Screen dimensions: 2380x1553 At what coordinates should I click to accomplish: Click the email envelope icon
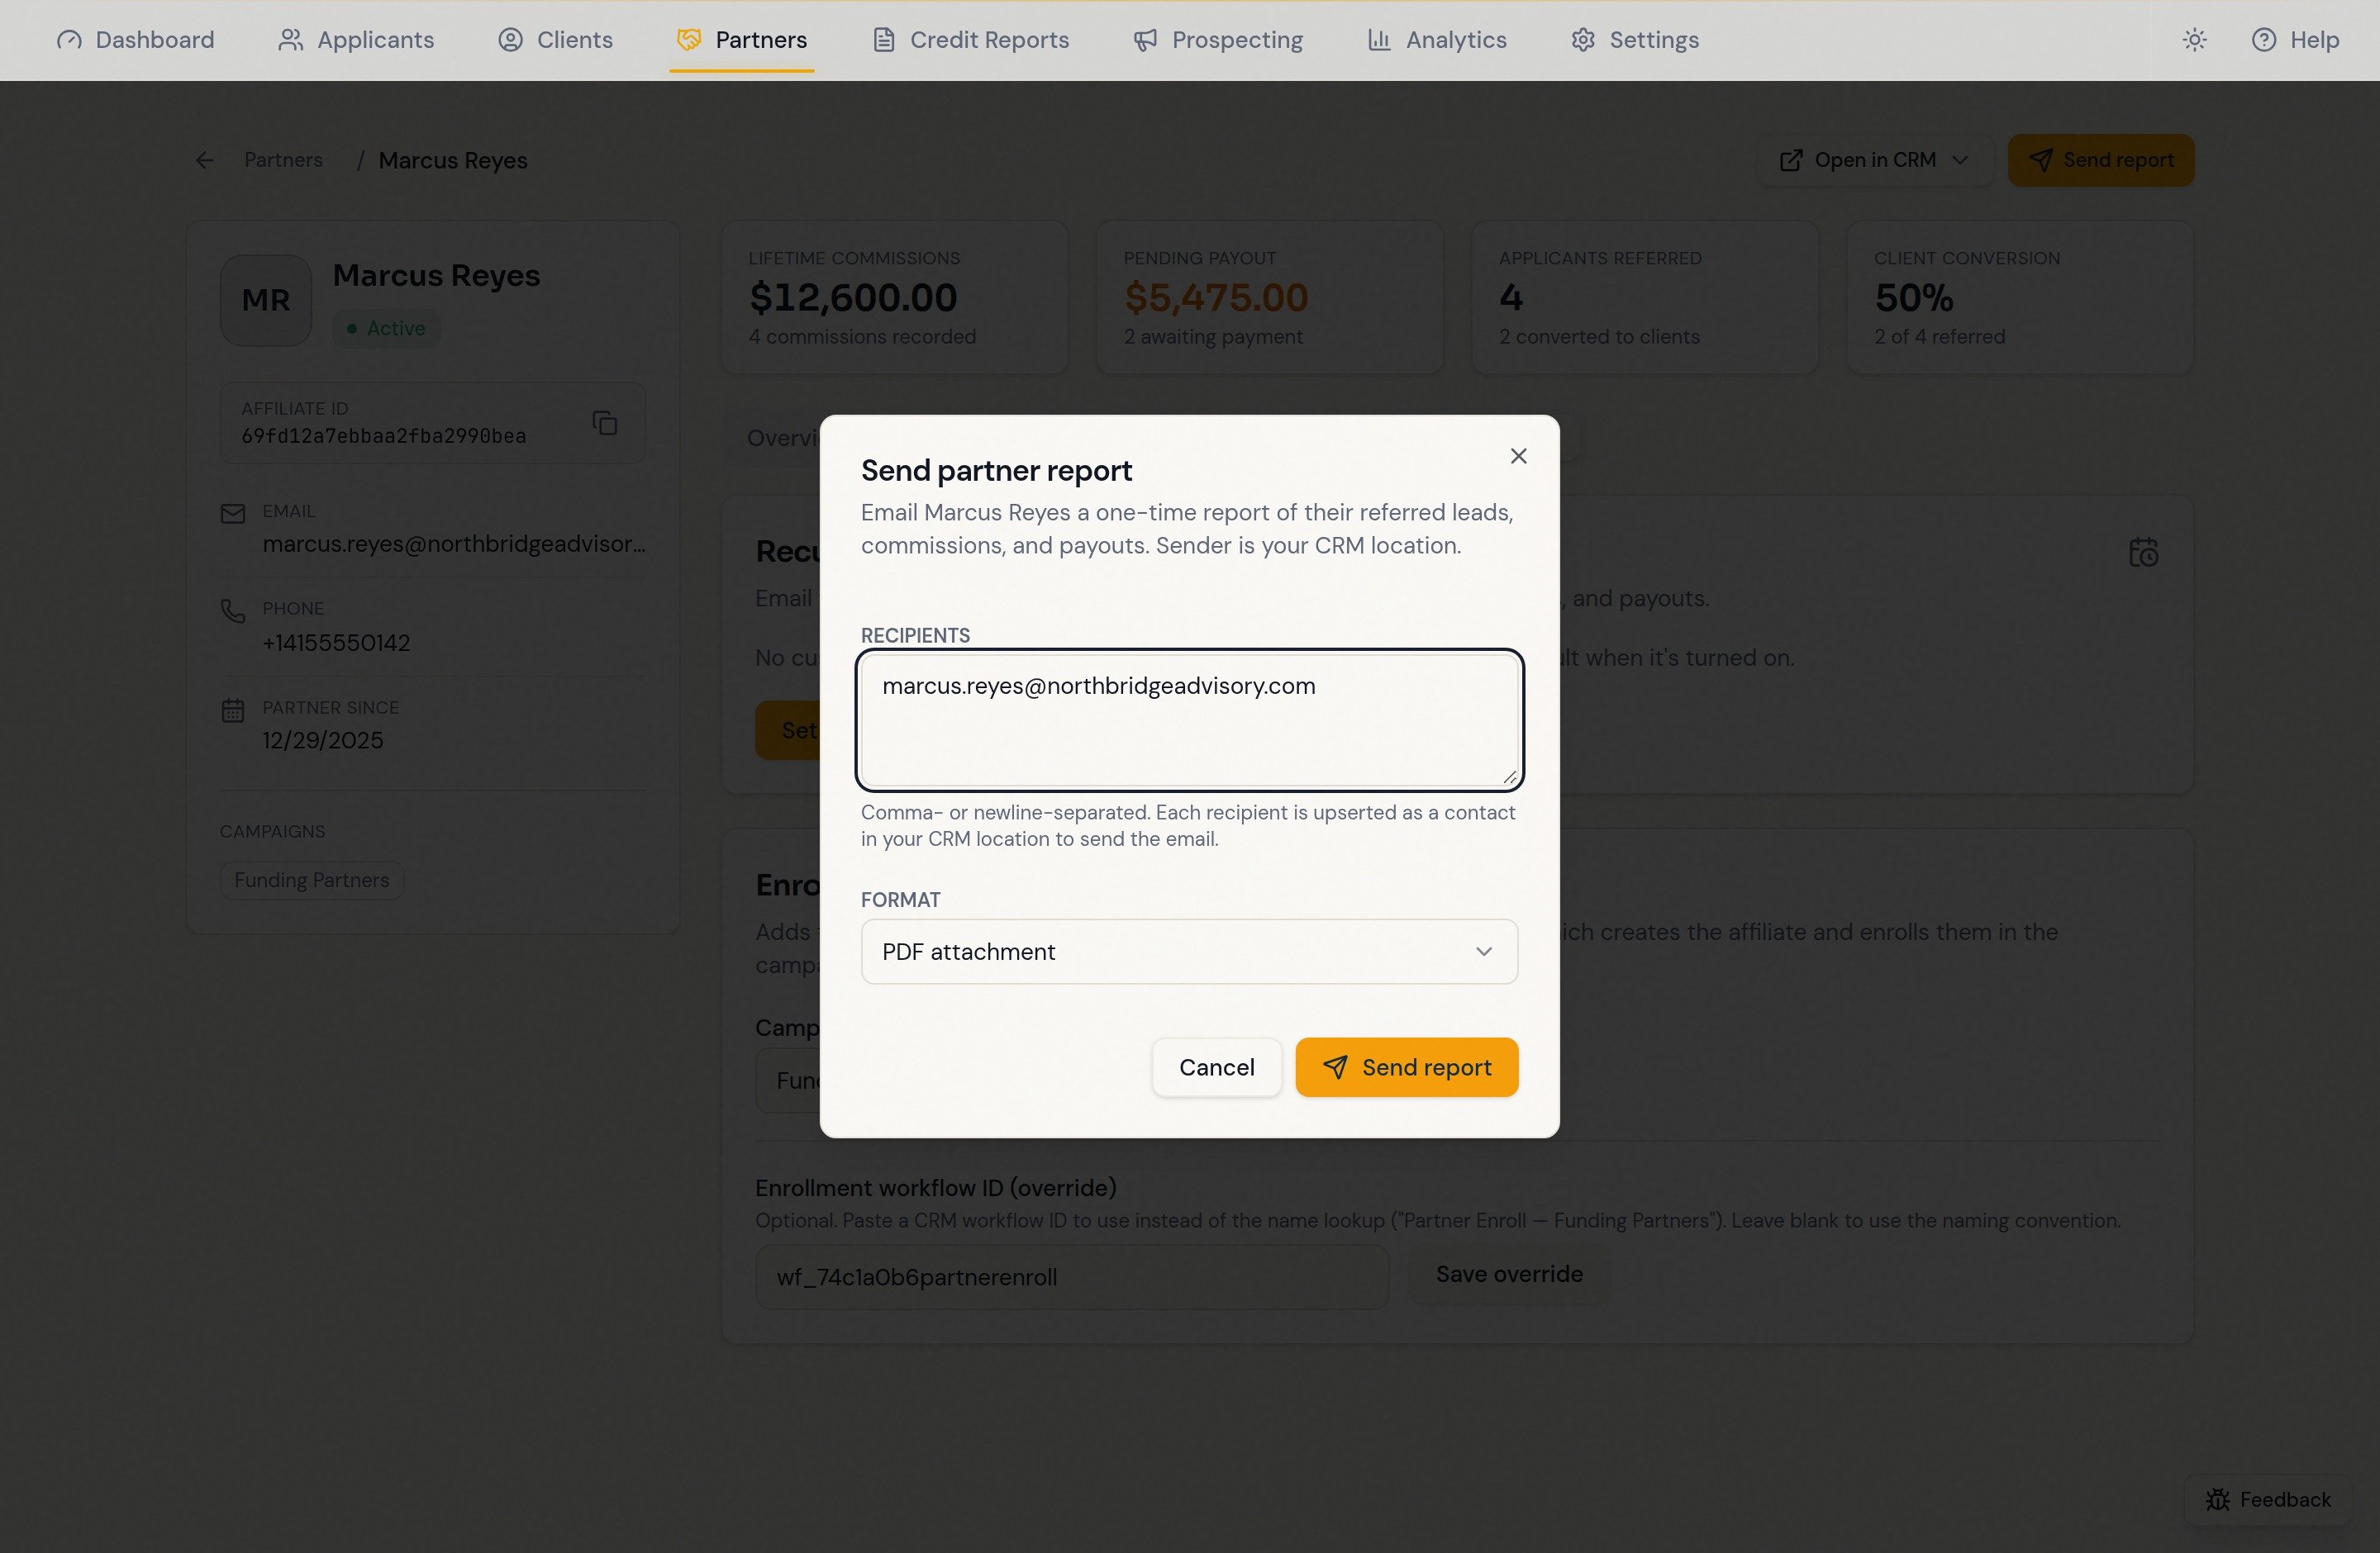pyautogui.click(x=232, y=514)
